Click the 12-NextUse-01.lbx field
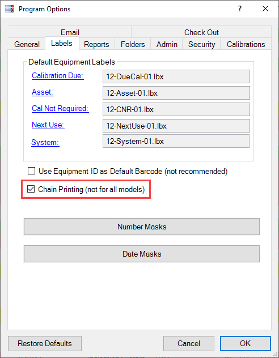The image size is (279, 358). click(176, 126)
